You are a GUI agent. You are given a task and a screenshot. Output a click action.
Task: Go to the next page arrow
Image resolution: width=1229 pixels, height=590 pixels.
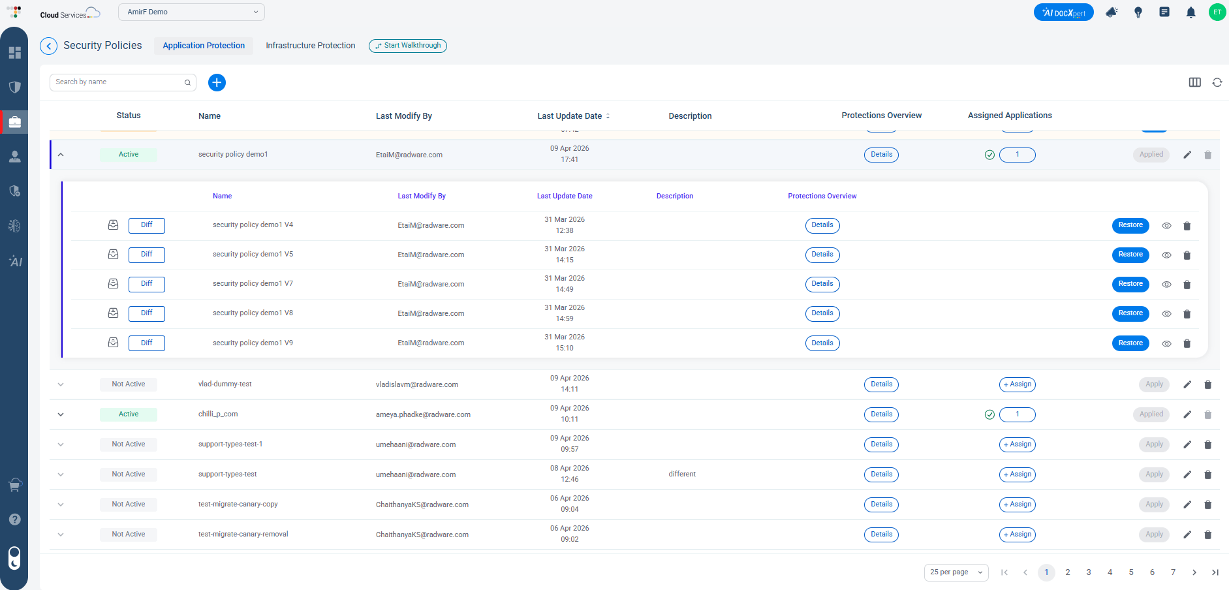(1194, 572)
